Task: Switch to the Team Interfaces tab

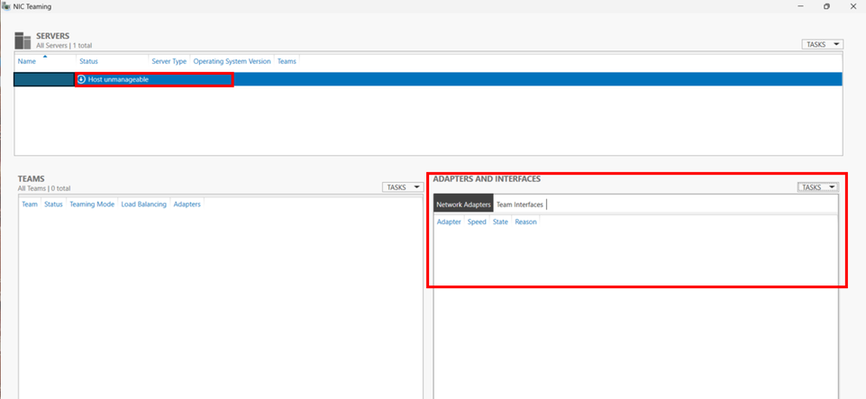Action: tap(520, 204)
